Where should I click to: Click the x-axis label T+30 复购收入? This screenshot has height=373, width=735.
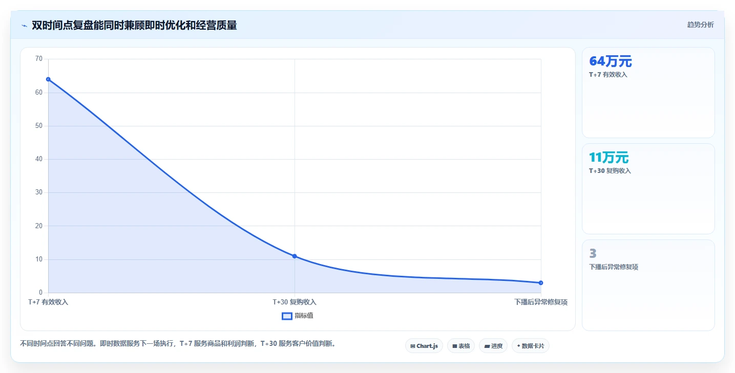pyautogui.click(x=295, y=302)
